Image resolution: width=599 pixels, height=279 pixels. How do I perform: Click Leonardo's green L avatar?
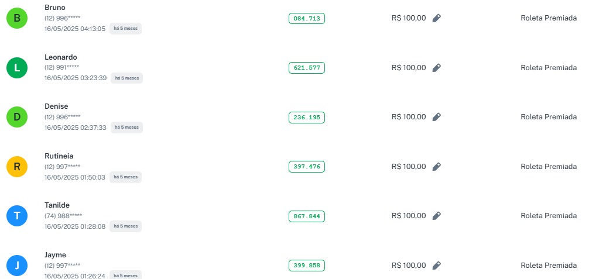tap(17, 68)
